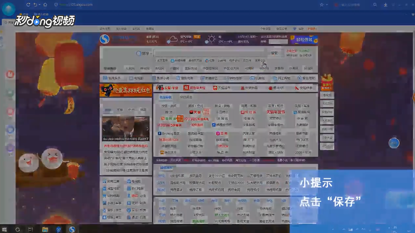The image size is (415, 233).
Task: Click the cloudy weather icon
Action: coord(172,39)
